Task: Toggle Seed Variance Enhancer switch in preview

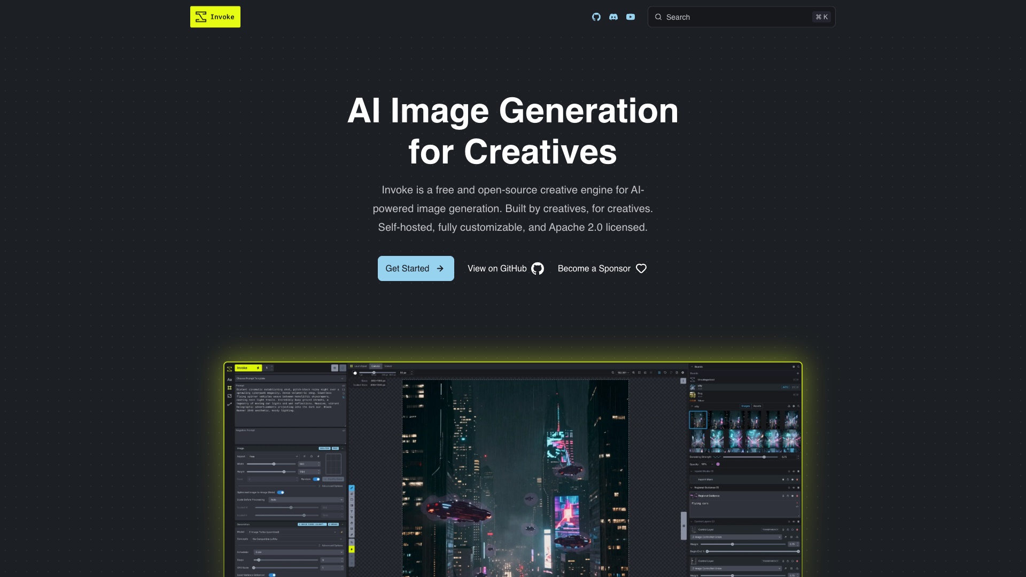Action: click(x=272, y=575)
